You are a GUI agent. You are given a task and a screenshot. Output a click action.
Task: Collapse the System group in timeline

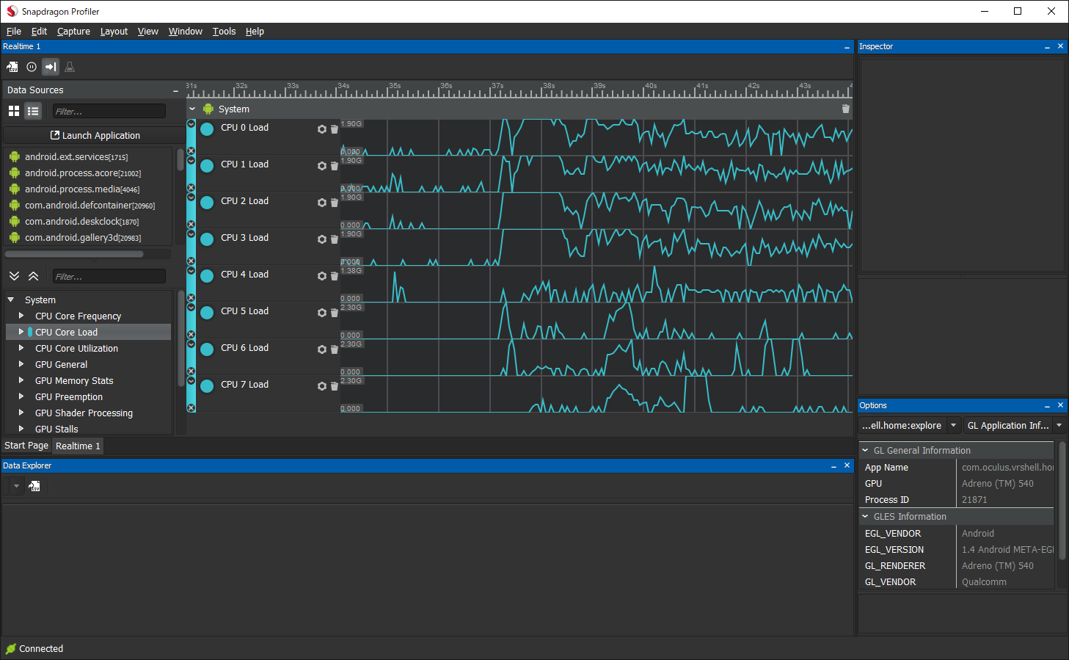click(192, 109)
